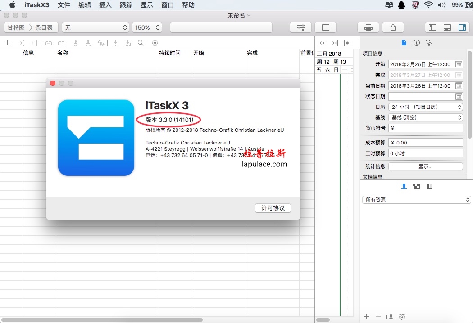Open the text style inspector icon
The width and height of the screenshot is (473, 323).
(x=429, y=43)
